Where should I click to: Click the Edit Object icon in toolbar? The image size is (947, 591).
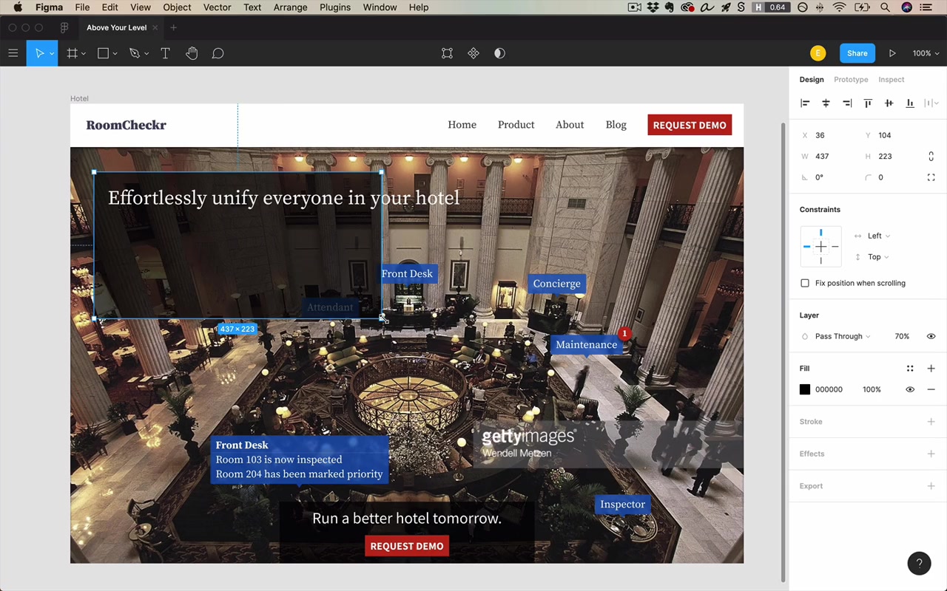tap(447, 53)
